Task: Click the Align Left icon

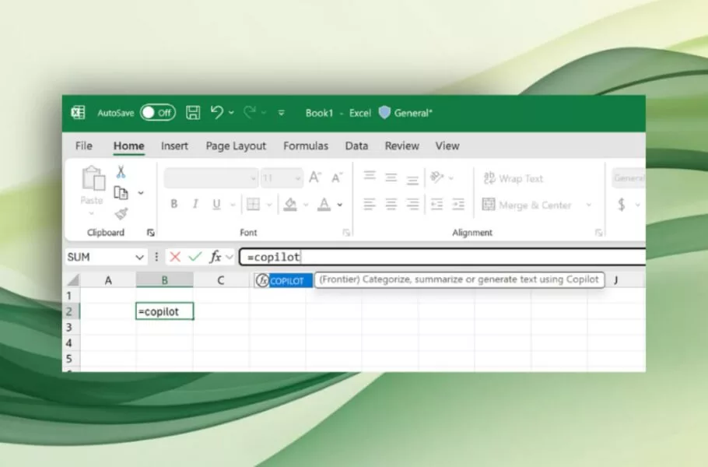Action: click(370, 204)
